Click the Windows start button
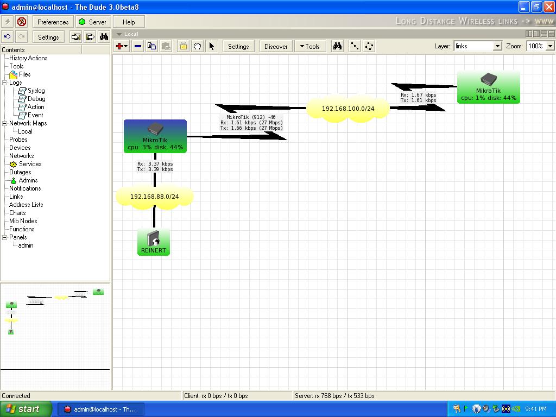 click(x=26, y=409)
